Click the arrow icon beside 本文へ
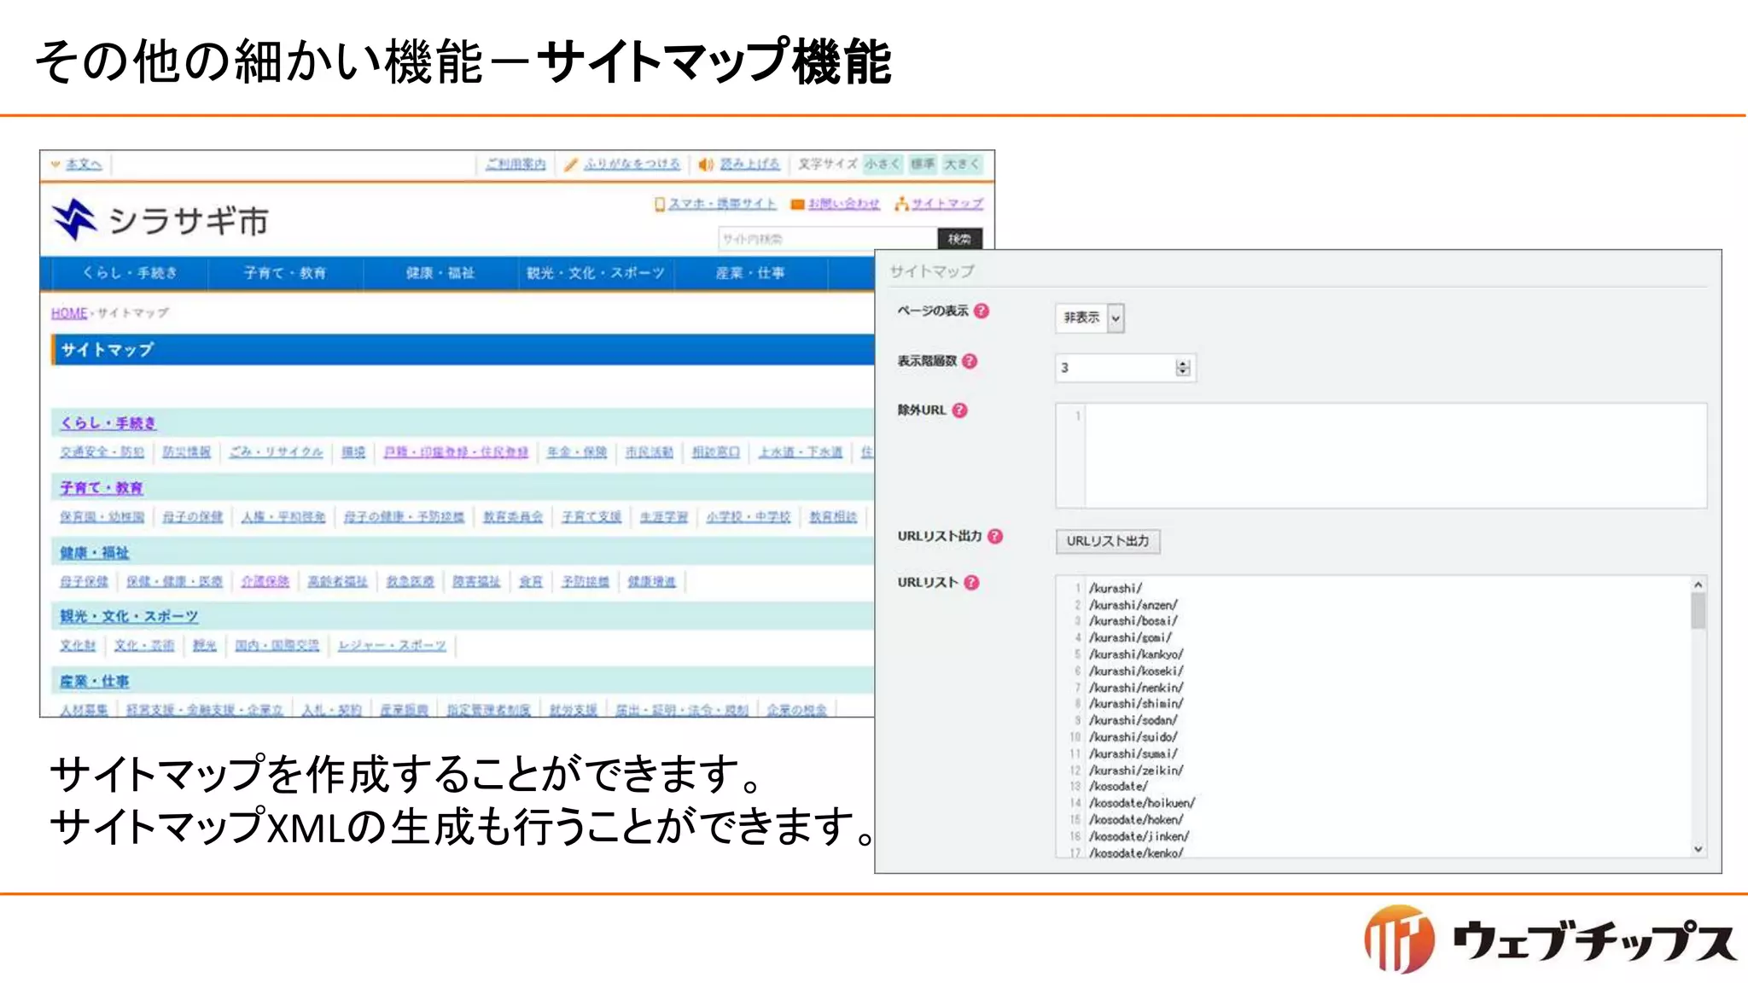 coord(55,164)
